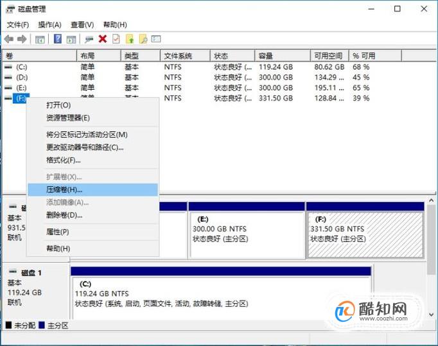Open the 帮助(H) menu in menu bar
Image resolution: width=438 pixels, height=346 pixels.
[115, 25]
